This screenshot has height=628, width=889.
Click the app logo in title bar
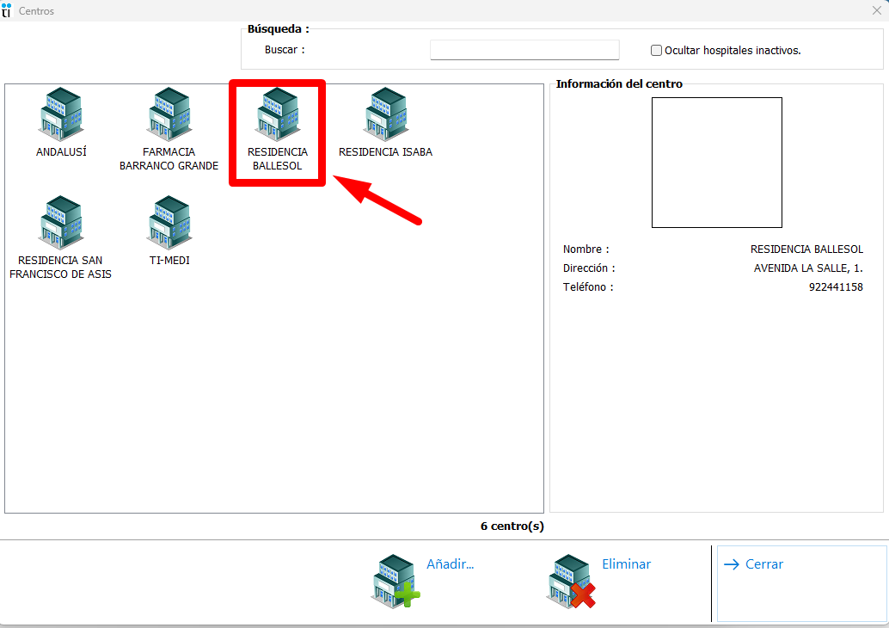click(x=7, y=10)
